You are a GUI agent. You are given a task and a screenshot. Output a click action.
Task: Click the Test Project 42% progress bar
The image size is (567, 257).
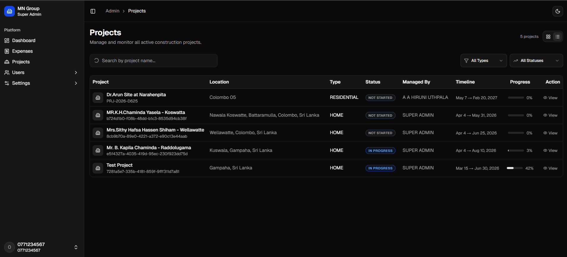pyautogui.click(x=515, y=168)
